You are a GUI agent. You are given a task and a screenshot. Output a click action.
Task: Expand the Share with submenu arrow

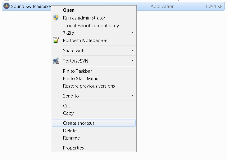pyautogui.click(x=132, y=50)
